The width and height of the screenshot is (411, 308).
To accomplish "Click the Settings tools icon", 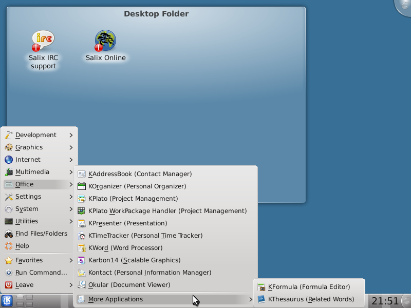I will point(9,197).
